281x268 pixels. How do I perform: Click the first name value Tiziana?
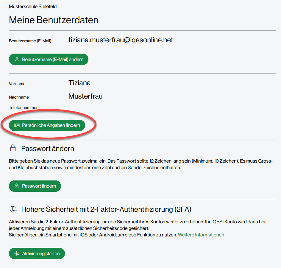coord(79,83)
